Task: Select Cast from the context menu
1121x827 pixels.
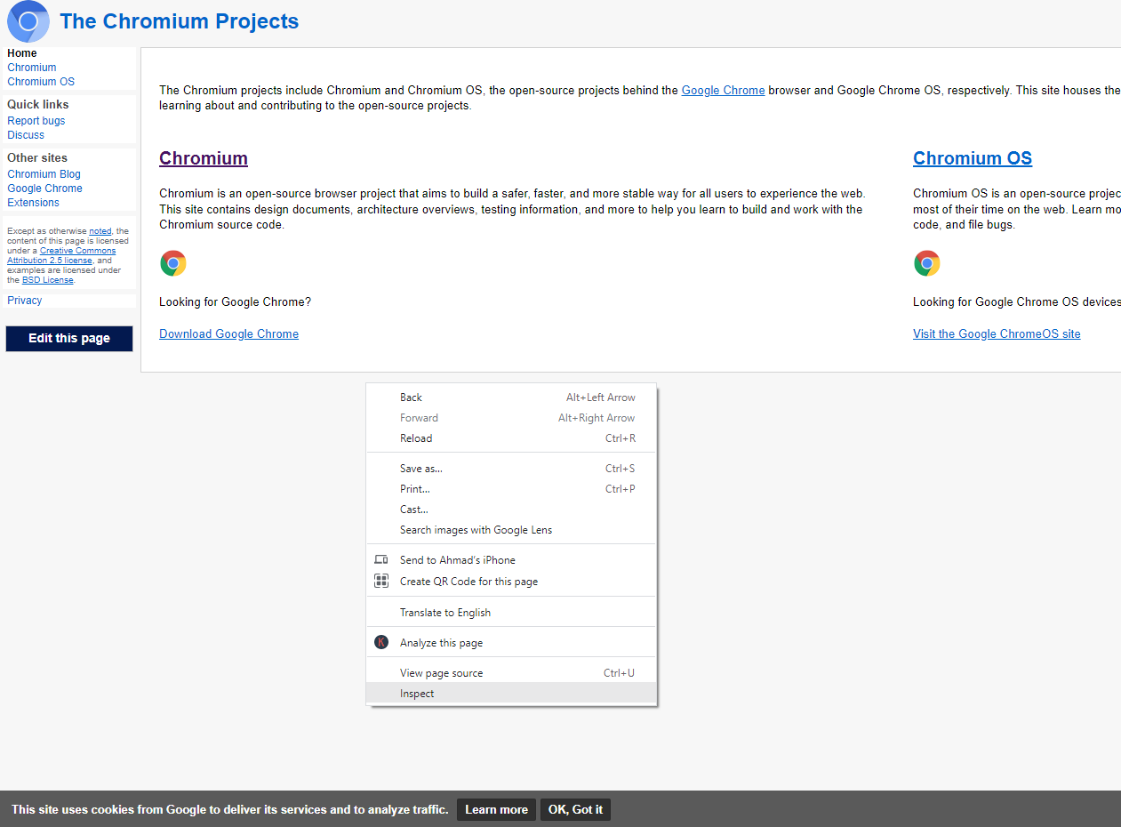Action: (x=413, y=509)
